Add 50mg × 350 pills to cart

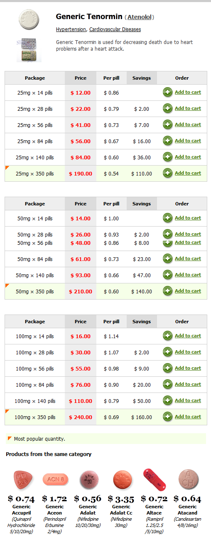pyautogui.click(x=188, y=291)
